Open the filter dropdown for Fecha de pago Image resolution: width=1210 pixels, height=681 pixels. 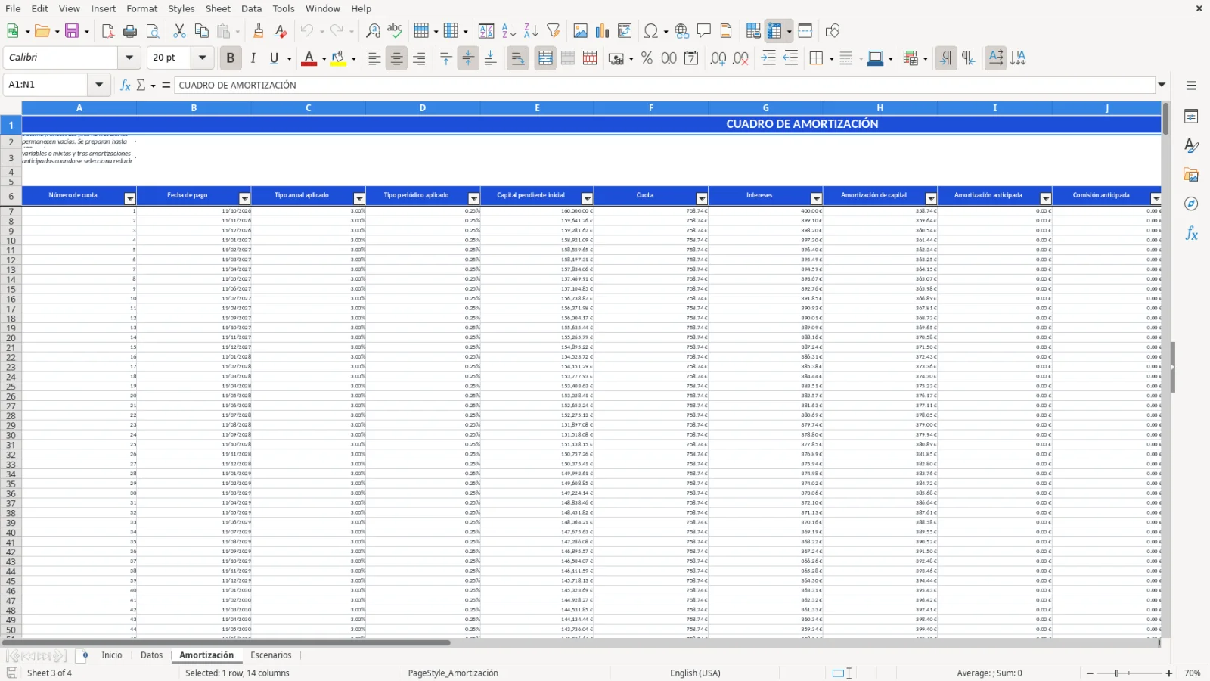[244, 198]
